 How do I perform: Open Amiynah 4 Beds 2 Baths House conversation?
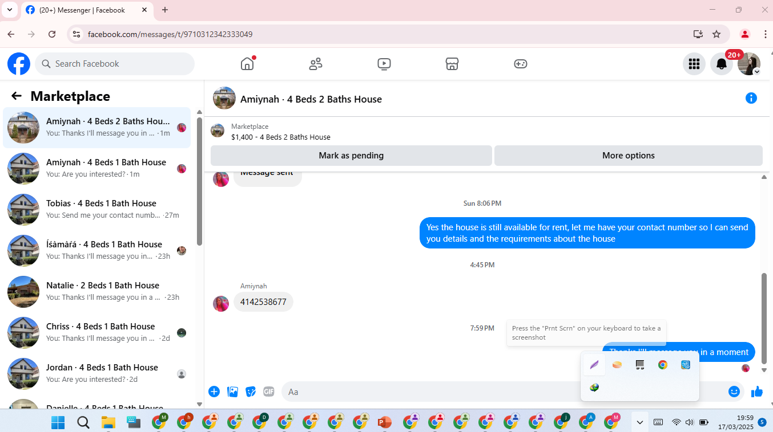tap(97, 128)
